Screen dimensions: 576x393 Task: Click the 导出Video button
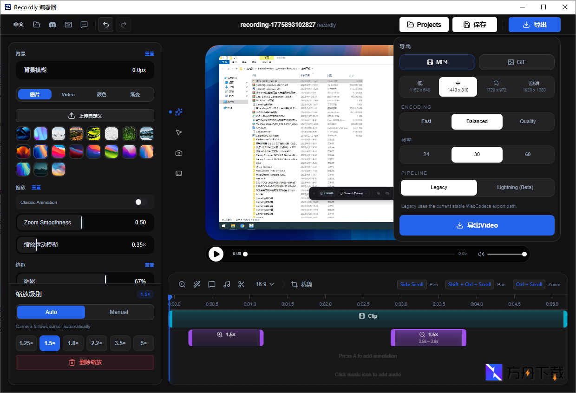[x=477, y=225]
